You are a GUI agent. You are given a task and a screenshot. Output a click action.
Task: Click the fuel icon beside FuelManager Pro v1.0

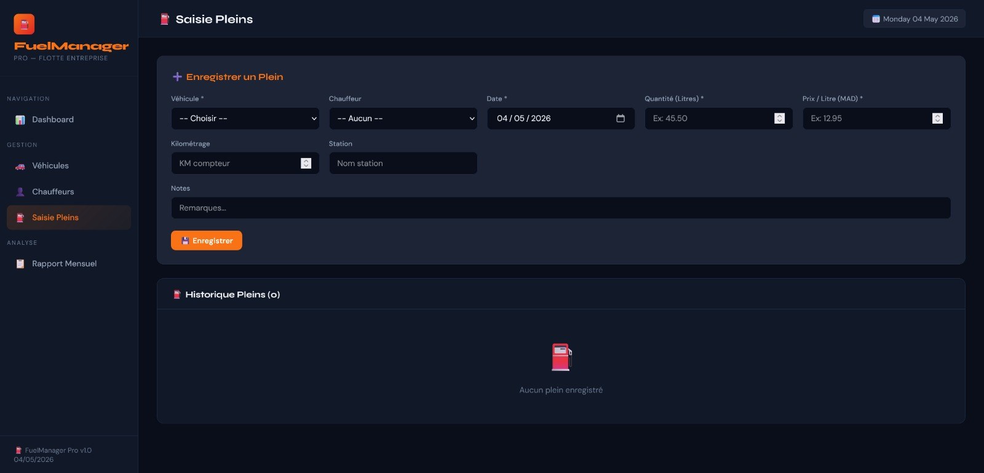[x=18, y=450]
